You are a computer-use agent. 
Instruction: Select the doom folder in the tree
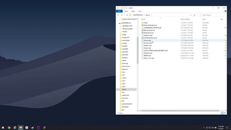point(124,90)
